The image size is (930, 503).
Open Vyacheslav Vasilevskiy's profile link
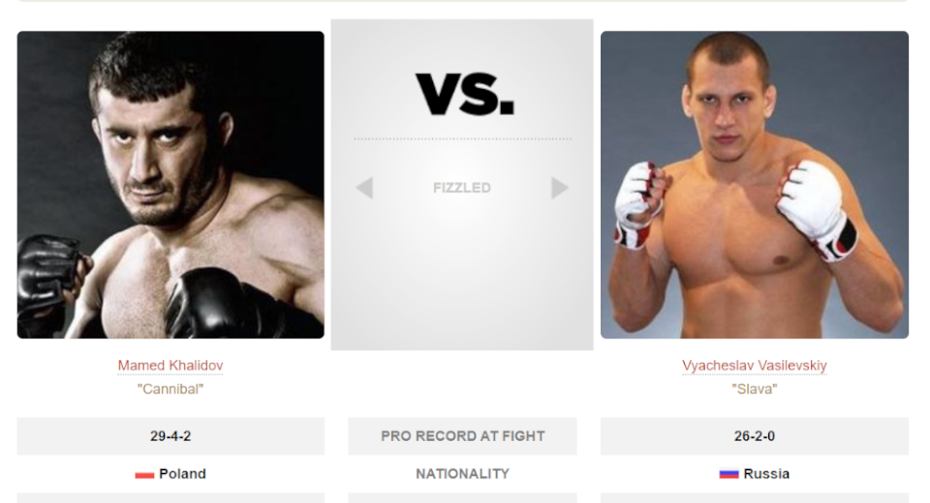754,366
